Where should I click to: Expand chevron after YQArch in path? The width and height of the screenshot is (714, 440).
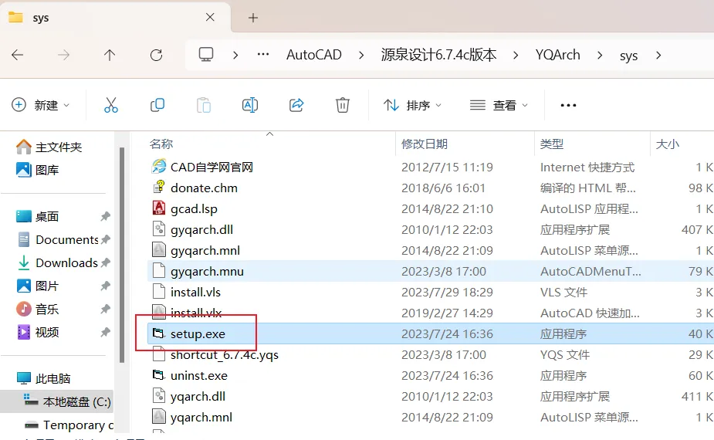click(600, 55)
